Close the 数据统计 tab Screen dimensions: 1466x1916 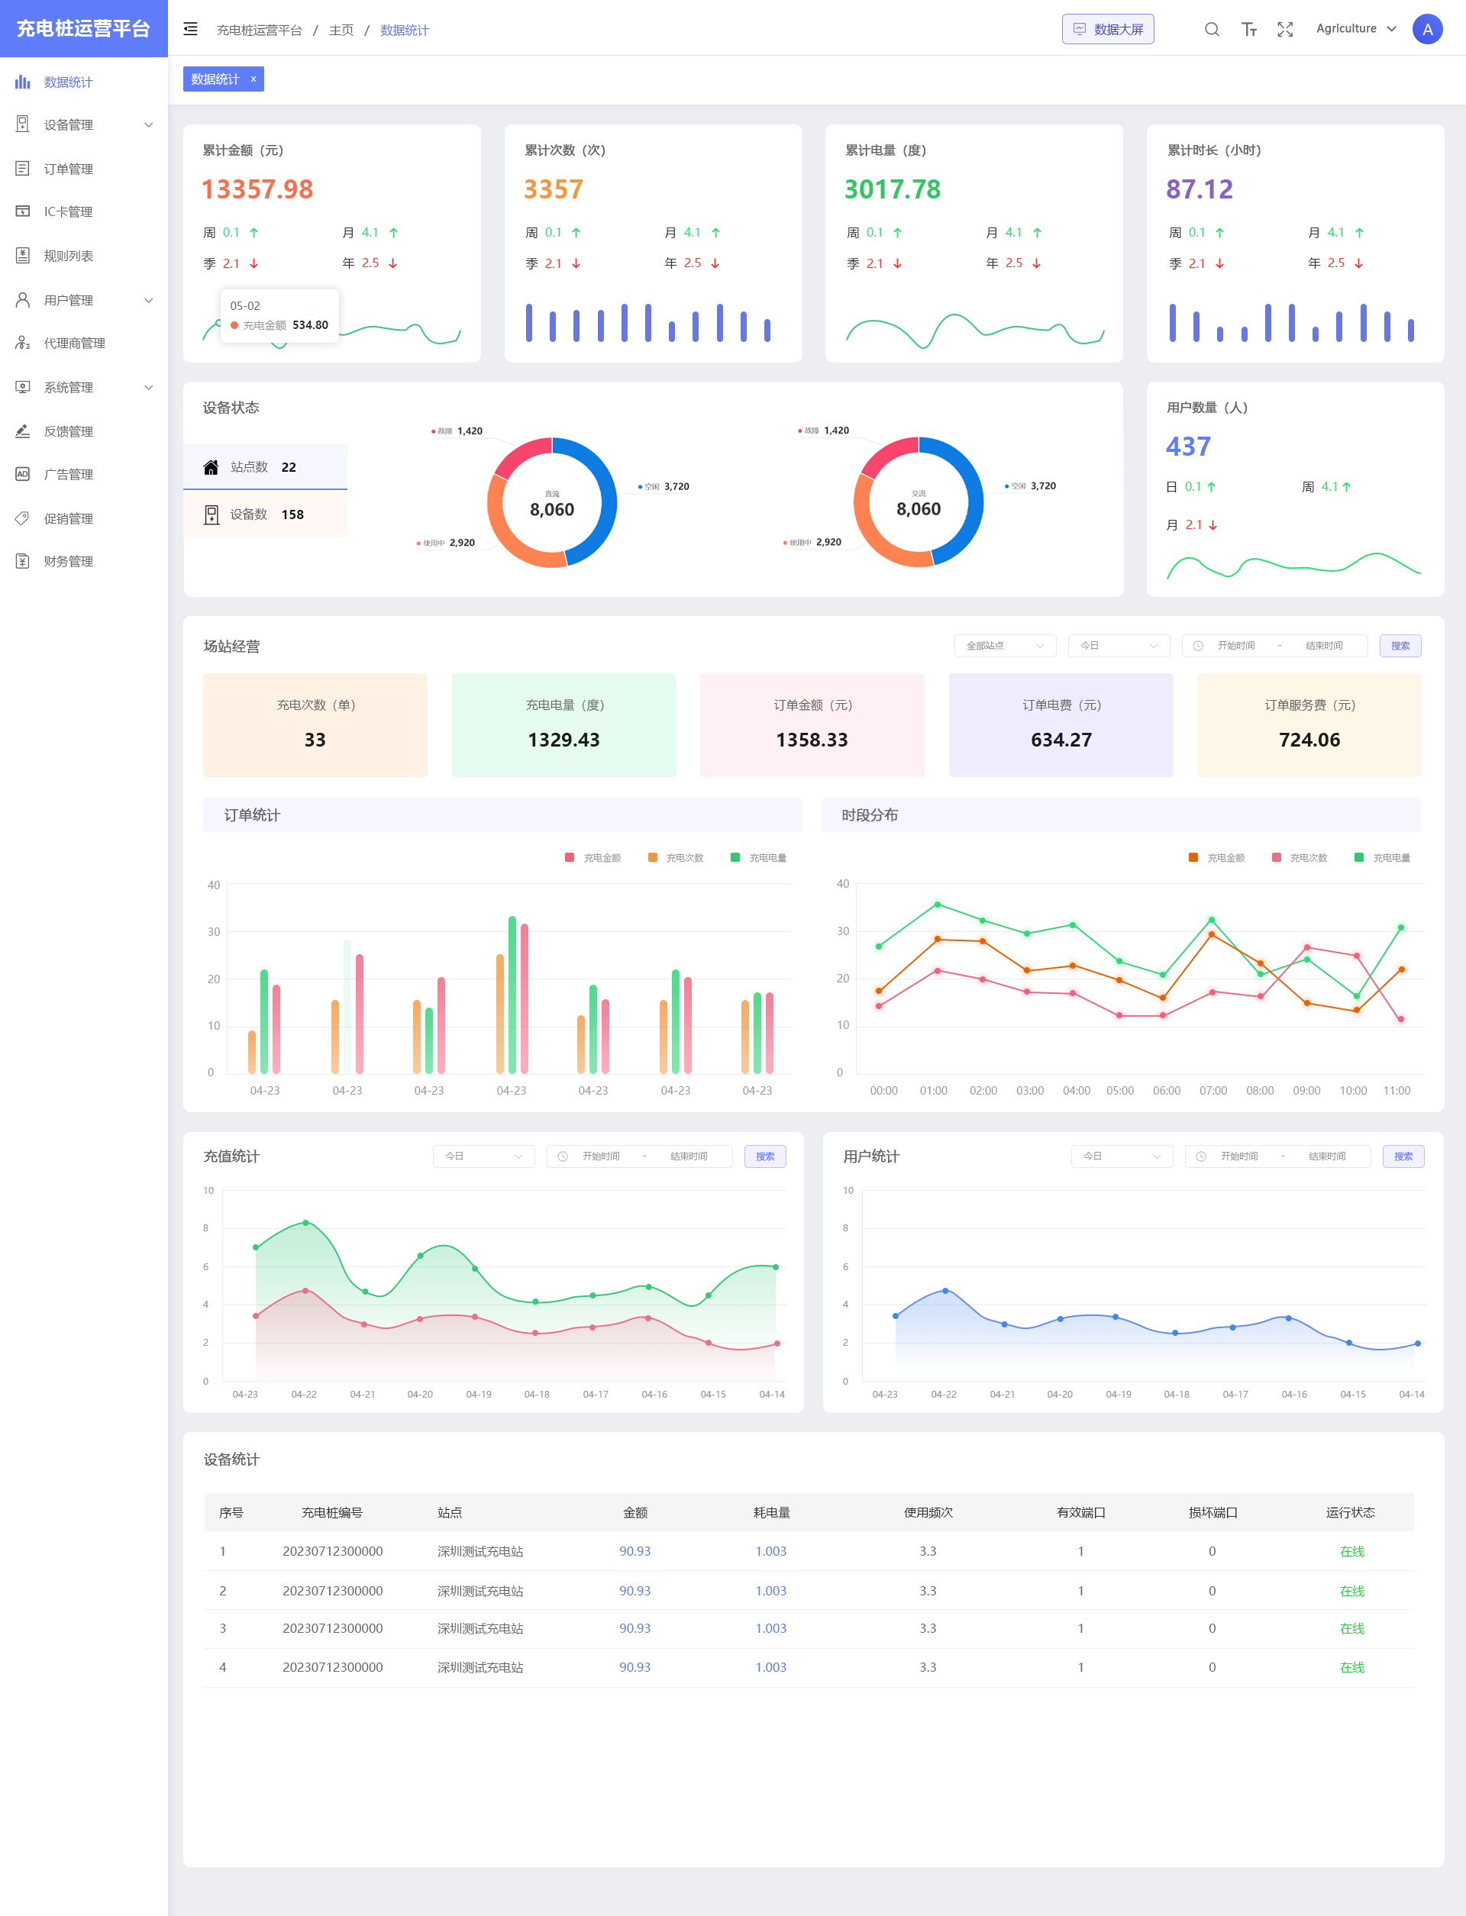(254, 79)
